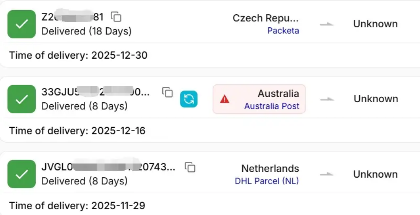Click Delivered (18 Days) status text

tap(86, 31)
